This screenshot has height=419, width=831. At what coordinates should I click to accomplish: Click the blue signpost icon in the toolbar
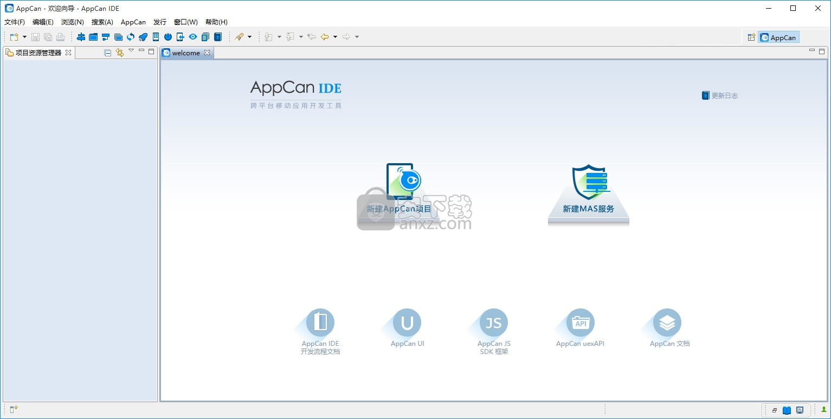[x=81, y=37]
